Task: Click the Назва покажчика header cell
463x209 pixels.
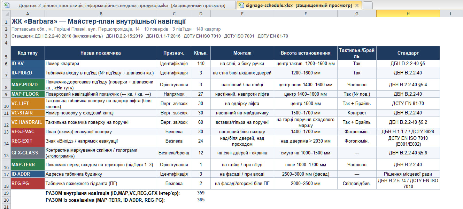Action: (101, 53)
